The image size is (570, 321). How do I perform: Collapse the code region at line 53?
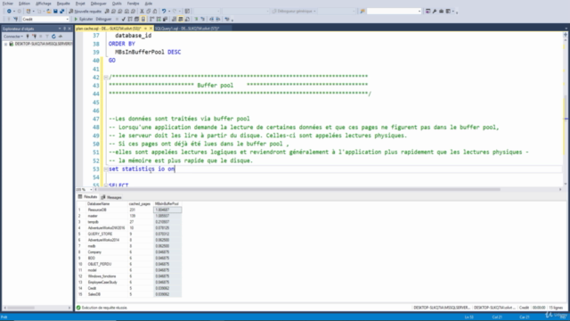pos(106,169)
